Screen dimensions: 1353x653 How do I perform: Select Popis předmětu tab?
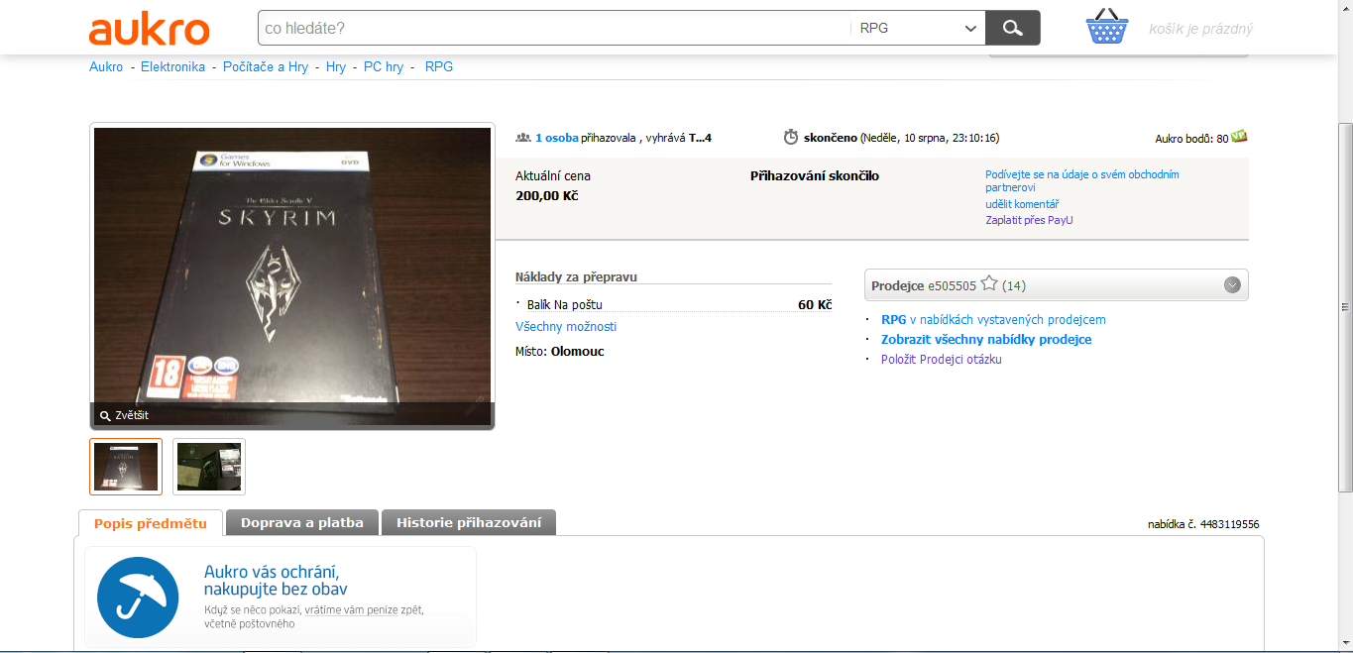click(x=151, y=522)
